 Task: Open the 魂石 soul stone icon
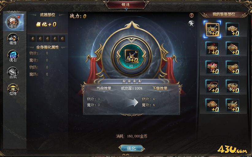(13, 56)
